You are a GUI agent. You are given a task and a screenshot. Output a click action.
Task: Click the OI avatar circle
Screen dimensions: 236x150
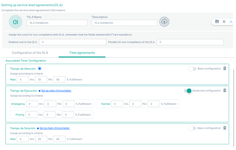pyautogui.click(x=15, y=22)
